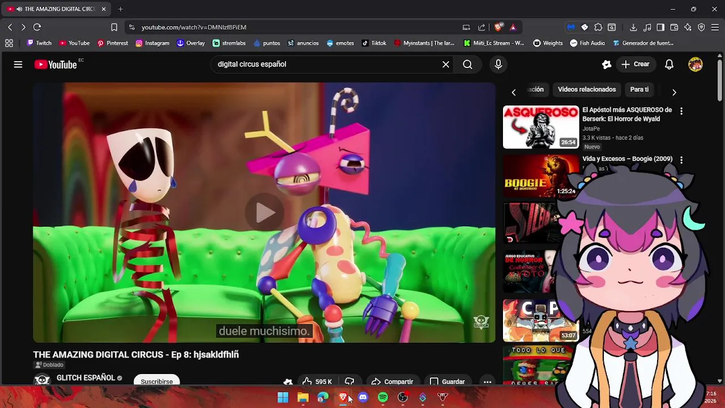The height and width of the screenshot is (408, 725).
Task: Open the apps grid in bookmarks bar
Action: click(x=9, y=43)
